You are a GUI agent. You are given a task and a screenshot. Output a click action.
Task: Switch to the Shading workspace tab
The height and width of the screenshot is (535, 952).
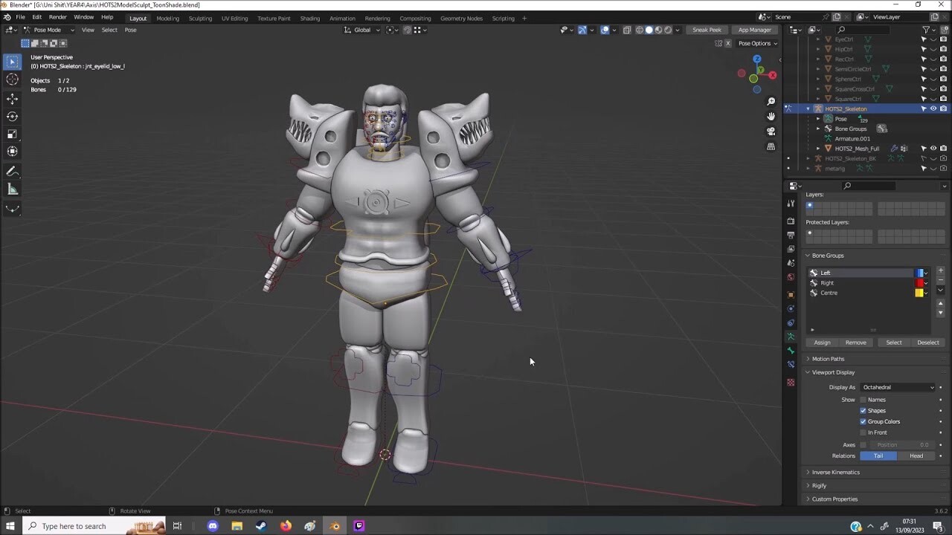point(310,16)
